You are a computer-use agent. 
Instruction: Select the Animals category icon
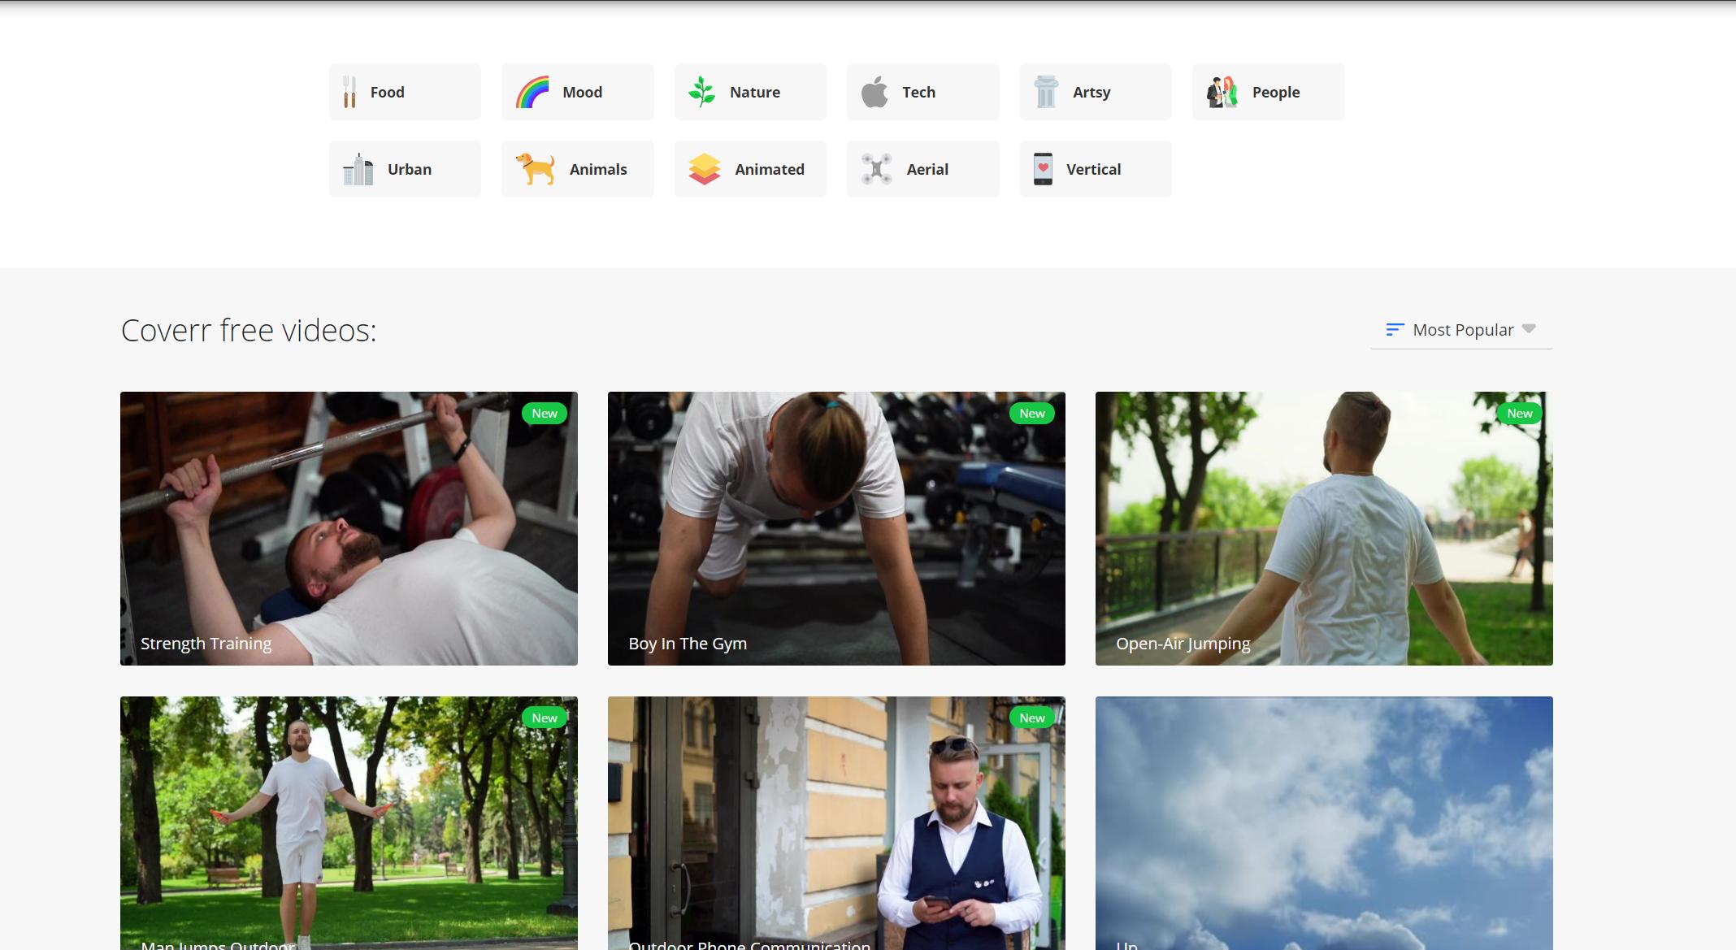pyautogui.click(x=536, y=168)
